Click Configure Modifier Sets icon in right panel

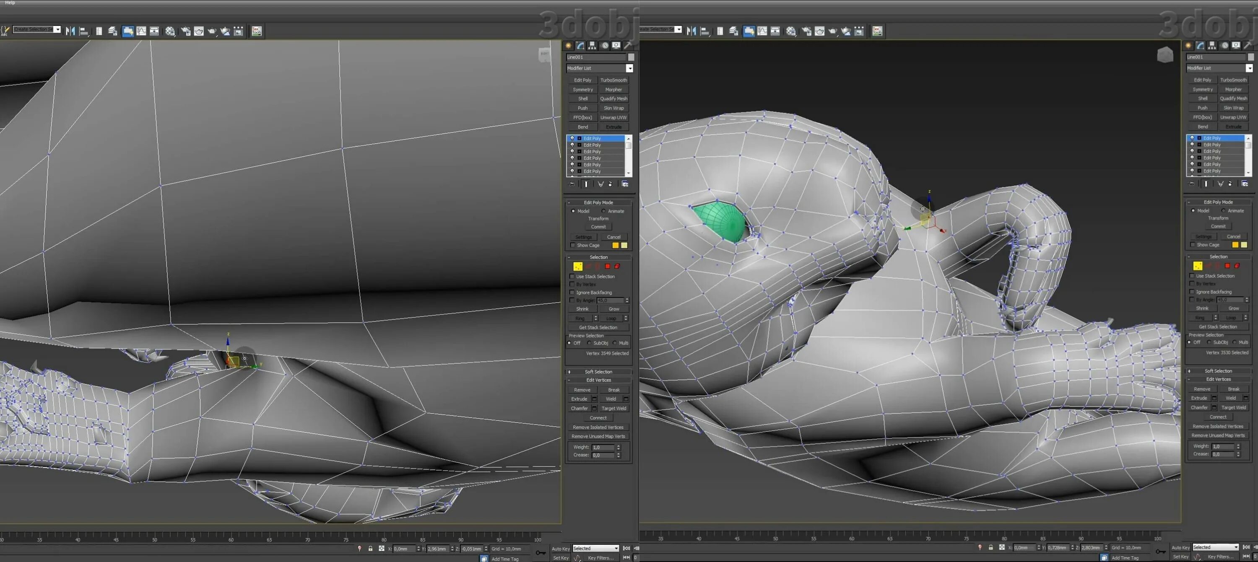coord(1244,184)
